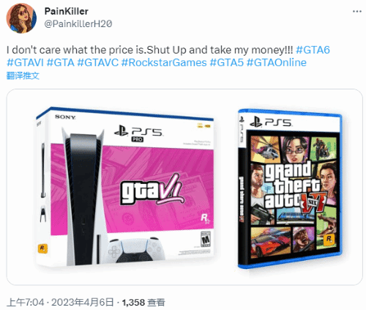Open the #GTAOnline hashtag
366x310 pixels.
point(277,62)
